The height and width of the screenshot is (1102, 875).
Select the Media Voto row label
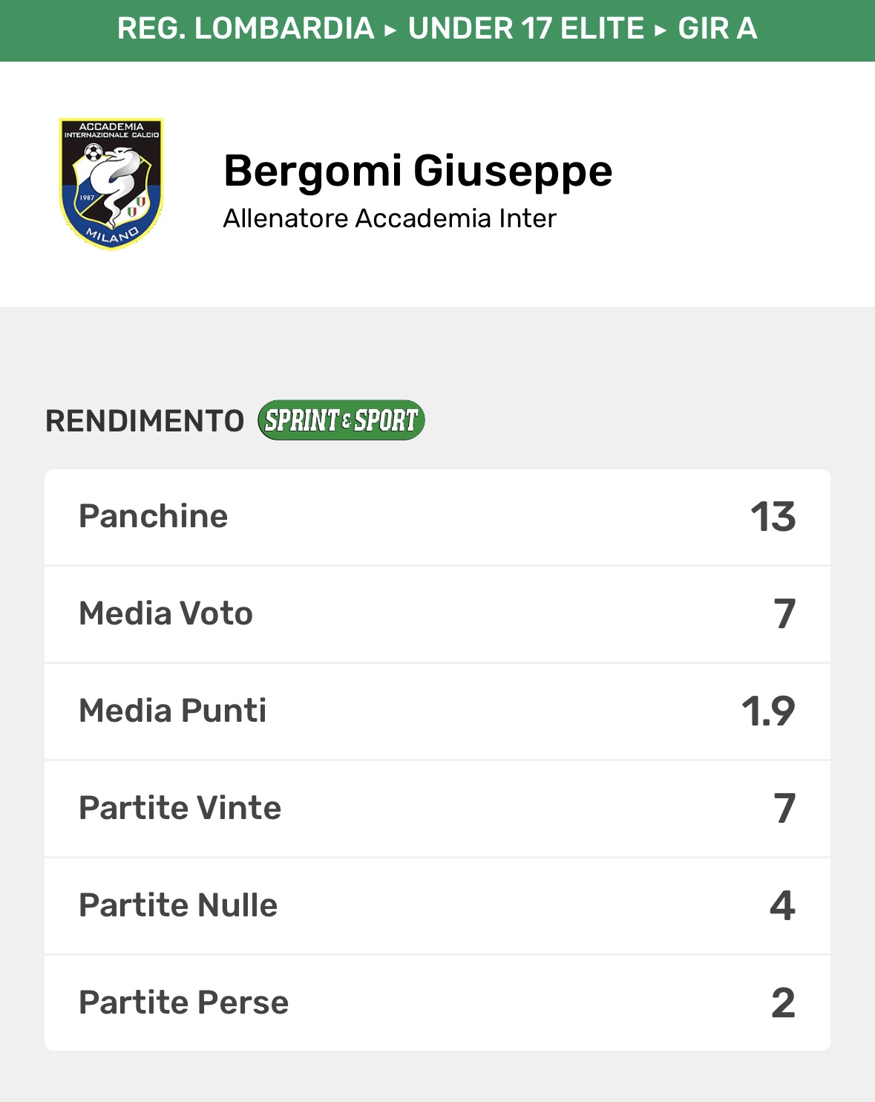166,613
